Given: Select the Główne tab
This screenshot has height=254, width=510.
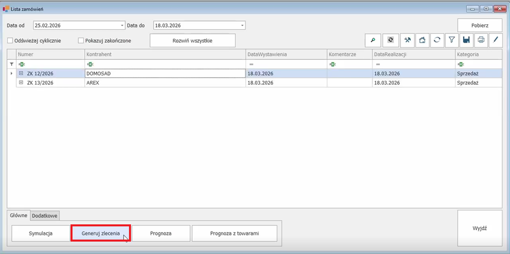Looking at the screenshot, I should coord(19,216).
